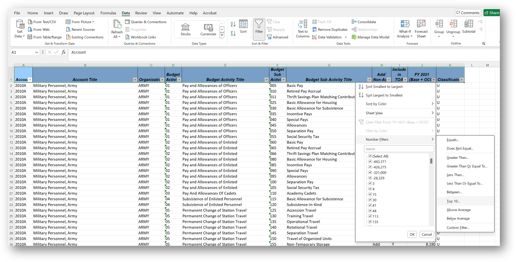Toggle the (Select All) filter checkbox
Screen dimensions: 516x262
[370, 156]
